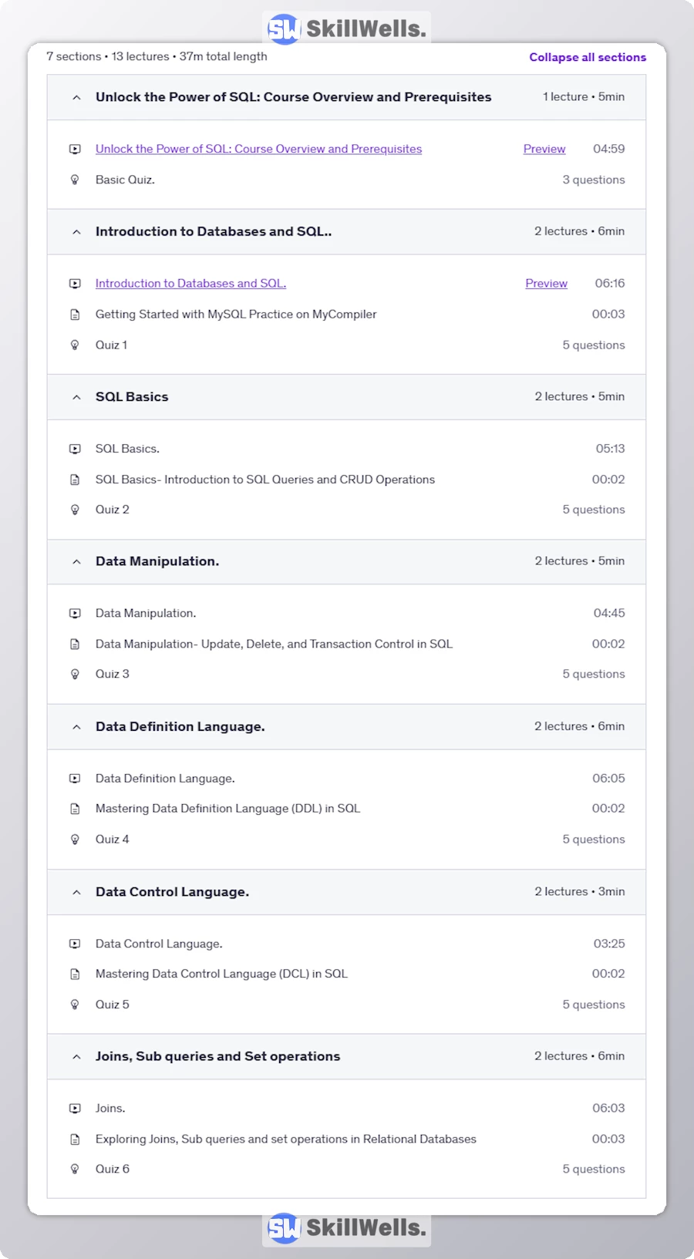Viewport: 694px width, 1259px height.
Task: Click the Quiz 2 title
Action: point(113,510)
